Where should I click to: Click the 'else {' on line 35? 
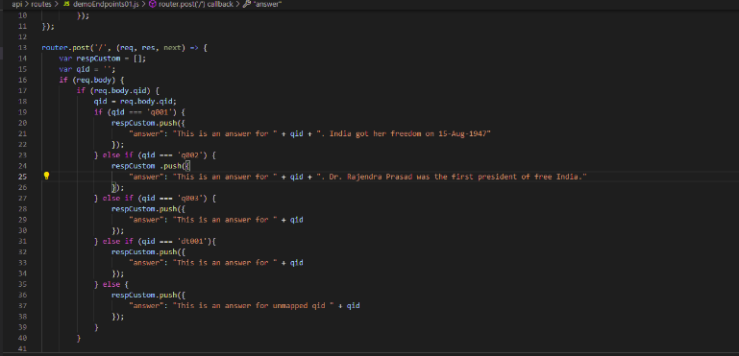coord(115,284)
